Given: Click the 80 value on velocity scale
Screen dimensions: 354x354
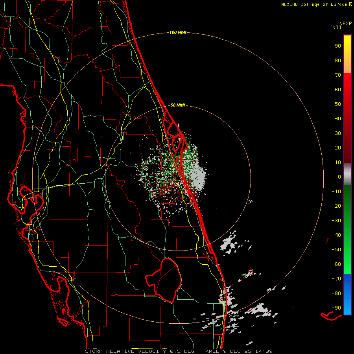Looking at the screenshot, I should (338, 61).
